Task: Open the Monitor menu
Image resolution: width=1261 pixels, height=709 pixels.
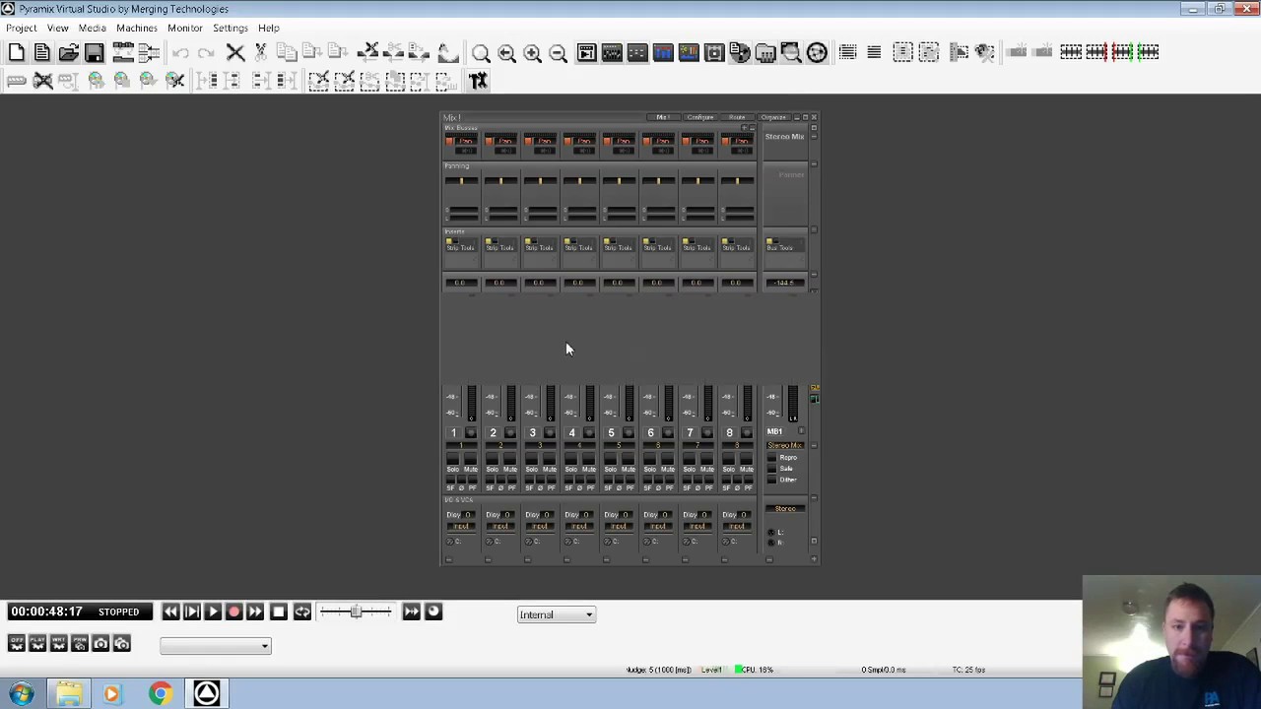Action: (185, 28)
